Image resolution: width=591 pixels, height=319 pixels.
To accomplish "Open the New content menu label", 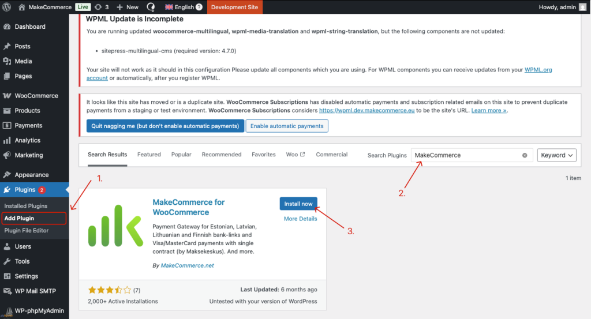I will [x=132, y=7].
